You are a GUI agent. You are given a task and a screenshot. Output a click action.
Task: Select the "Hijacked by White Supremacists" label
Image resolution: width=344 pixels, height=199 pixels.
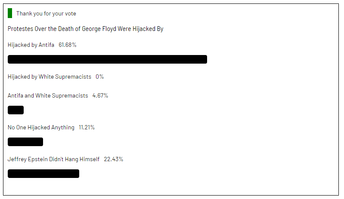(x=50, y=77)
